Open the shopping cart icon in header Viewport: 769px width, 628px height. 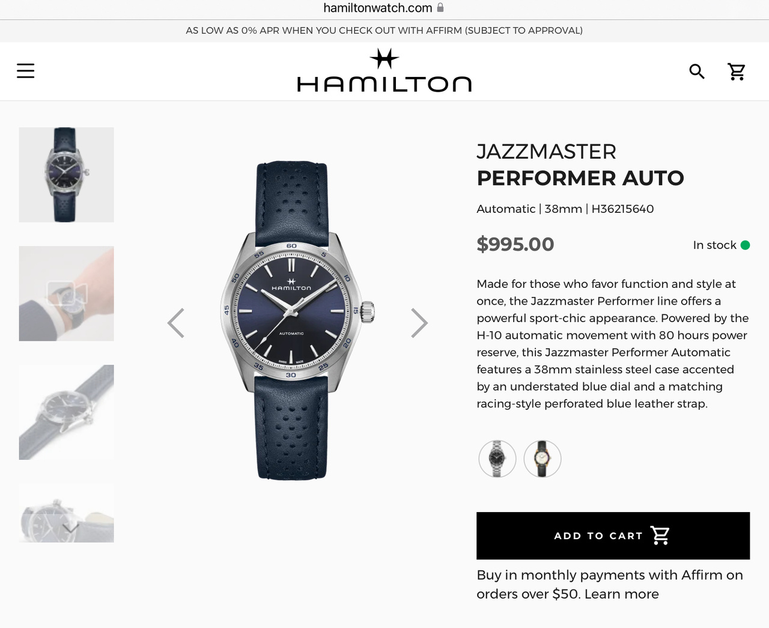pos(737,72)
